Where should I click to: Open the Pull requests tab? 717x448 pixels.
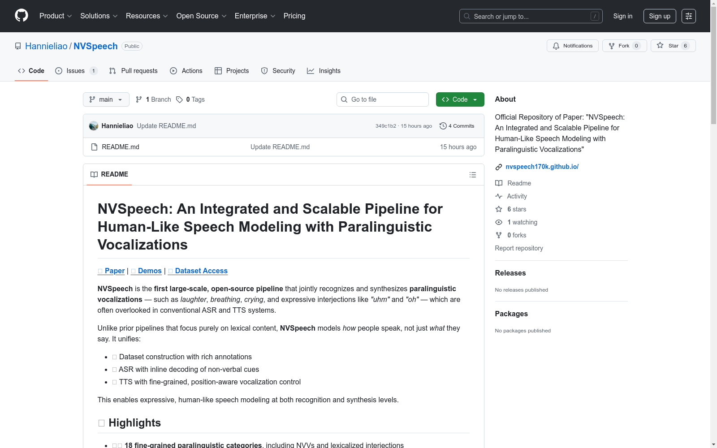[134, 71]
